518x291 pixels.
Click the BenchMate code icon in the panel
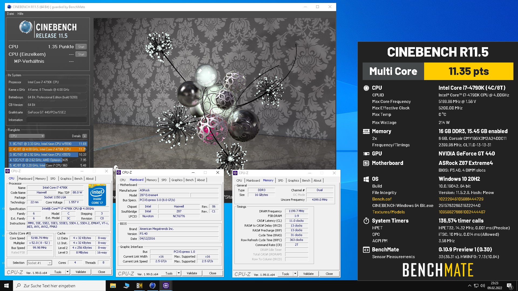(366, 250)
